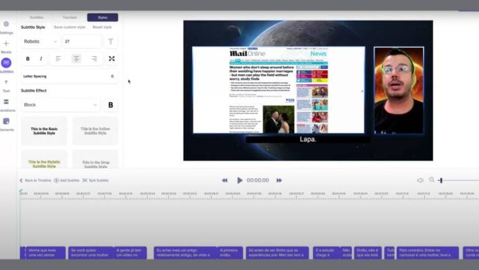479x270 pixels.
Task: Open the Roboto font dropdown
Action: (x=40, y=41)
